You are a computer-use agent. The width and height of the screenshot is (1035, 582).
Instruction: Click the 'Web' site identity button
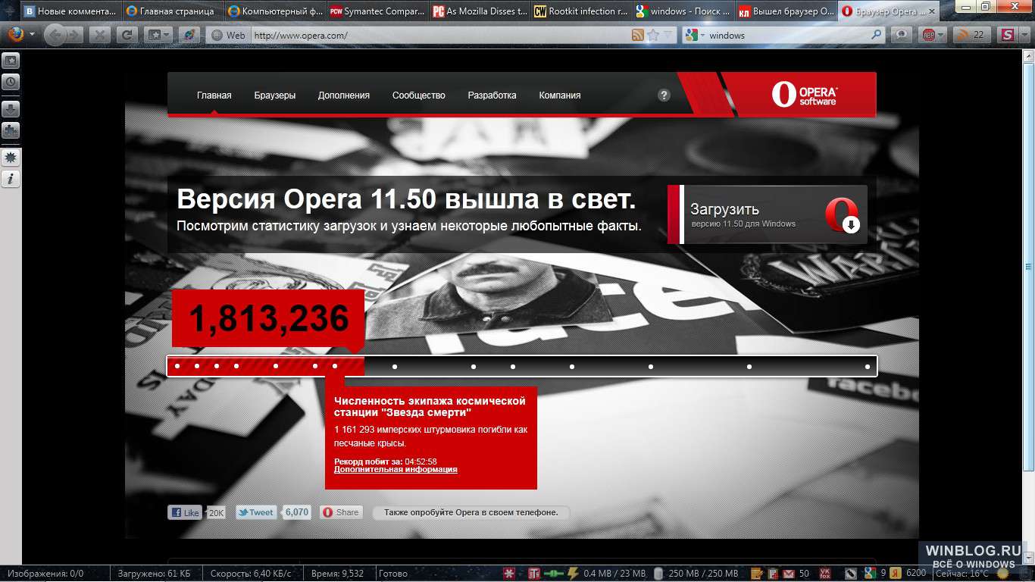click(x=227, y=35)
